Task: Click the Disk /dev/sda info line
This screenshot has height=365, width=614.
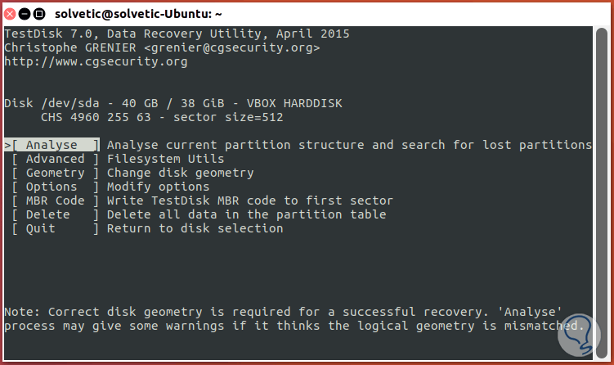Action: pos(173,103)
